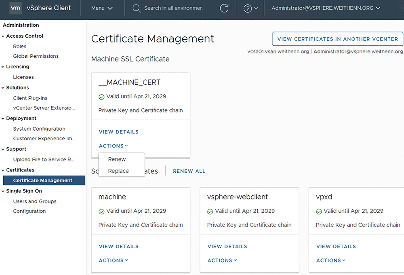
Task: Open Licenses in the sidebar
Action: [x=23, y=77]
